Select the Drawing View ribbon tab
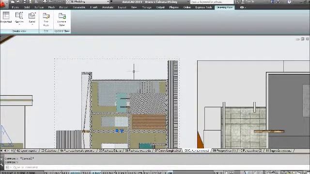 coord(225,7)
